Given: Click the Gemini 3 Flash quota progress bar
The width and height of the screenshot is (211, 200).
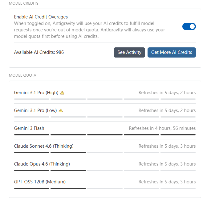Looking at the screenshot, I should click(x=105, y=135).
